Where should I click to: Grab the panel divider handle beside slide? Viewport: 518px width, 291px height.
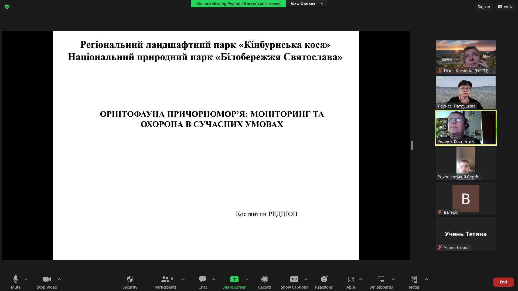coord(412,145)
